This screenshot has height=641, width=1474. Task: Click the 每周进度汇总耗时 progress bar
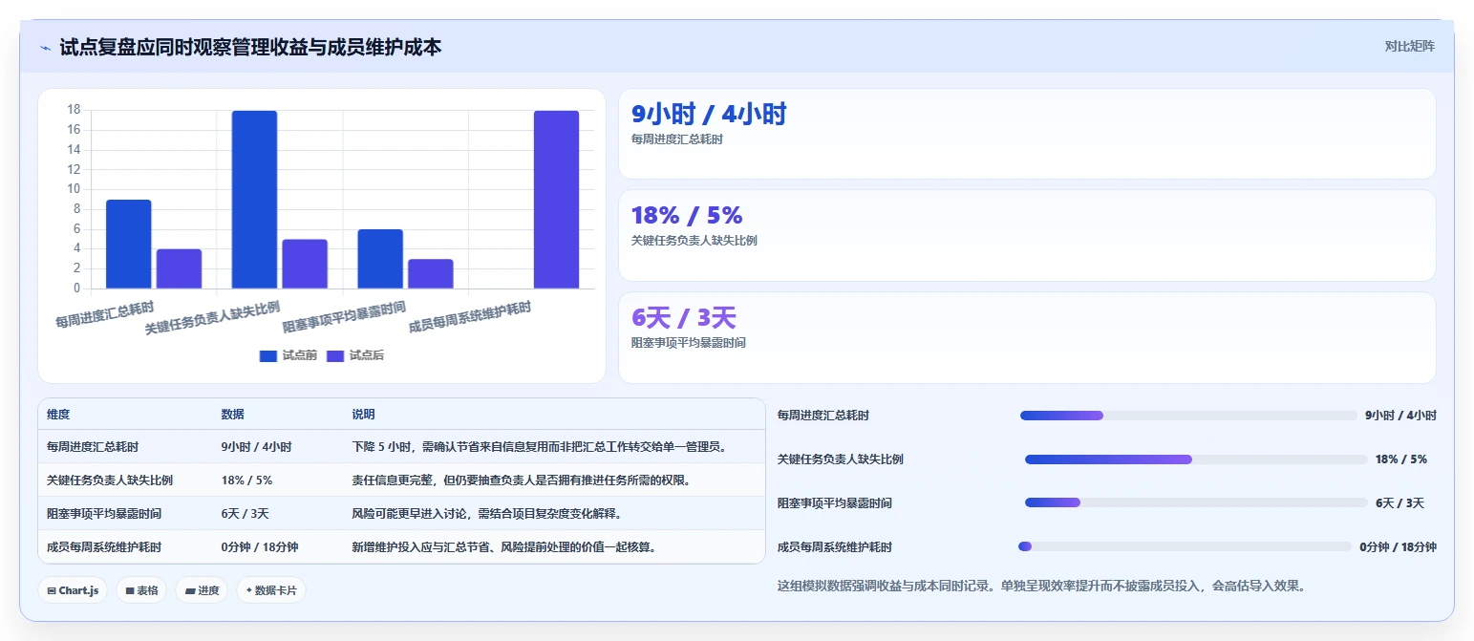click(x=1188, y=416)
